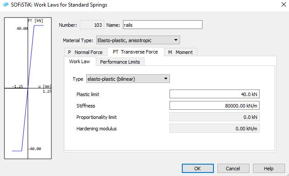Image resolution: width=289 pixels, height=176 pixels.
Task: Edit the Plastic limit value field
Action: coord(214,94)
